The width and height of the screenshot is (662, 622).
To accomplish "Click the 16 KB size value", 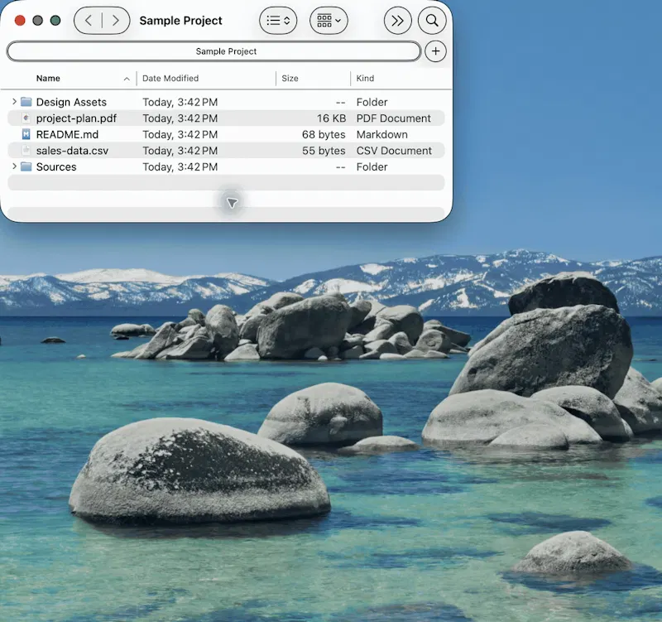I will click(x=331, y=118).
